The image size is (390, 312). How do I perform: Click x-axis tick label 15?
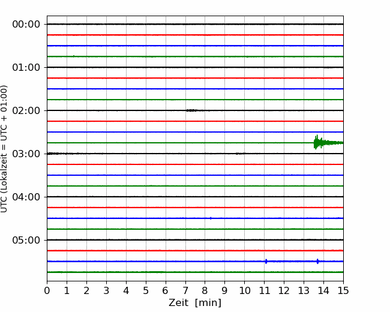[x=343, y=290]
